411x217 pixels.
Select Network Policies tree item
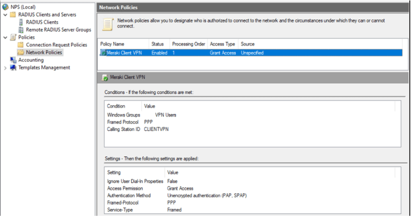point(44,52)
